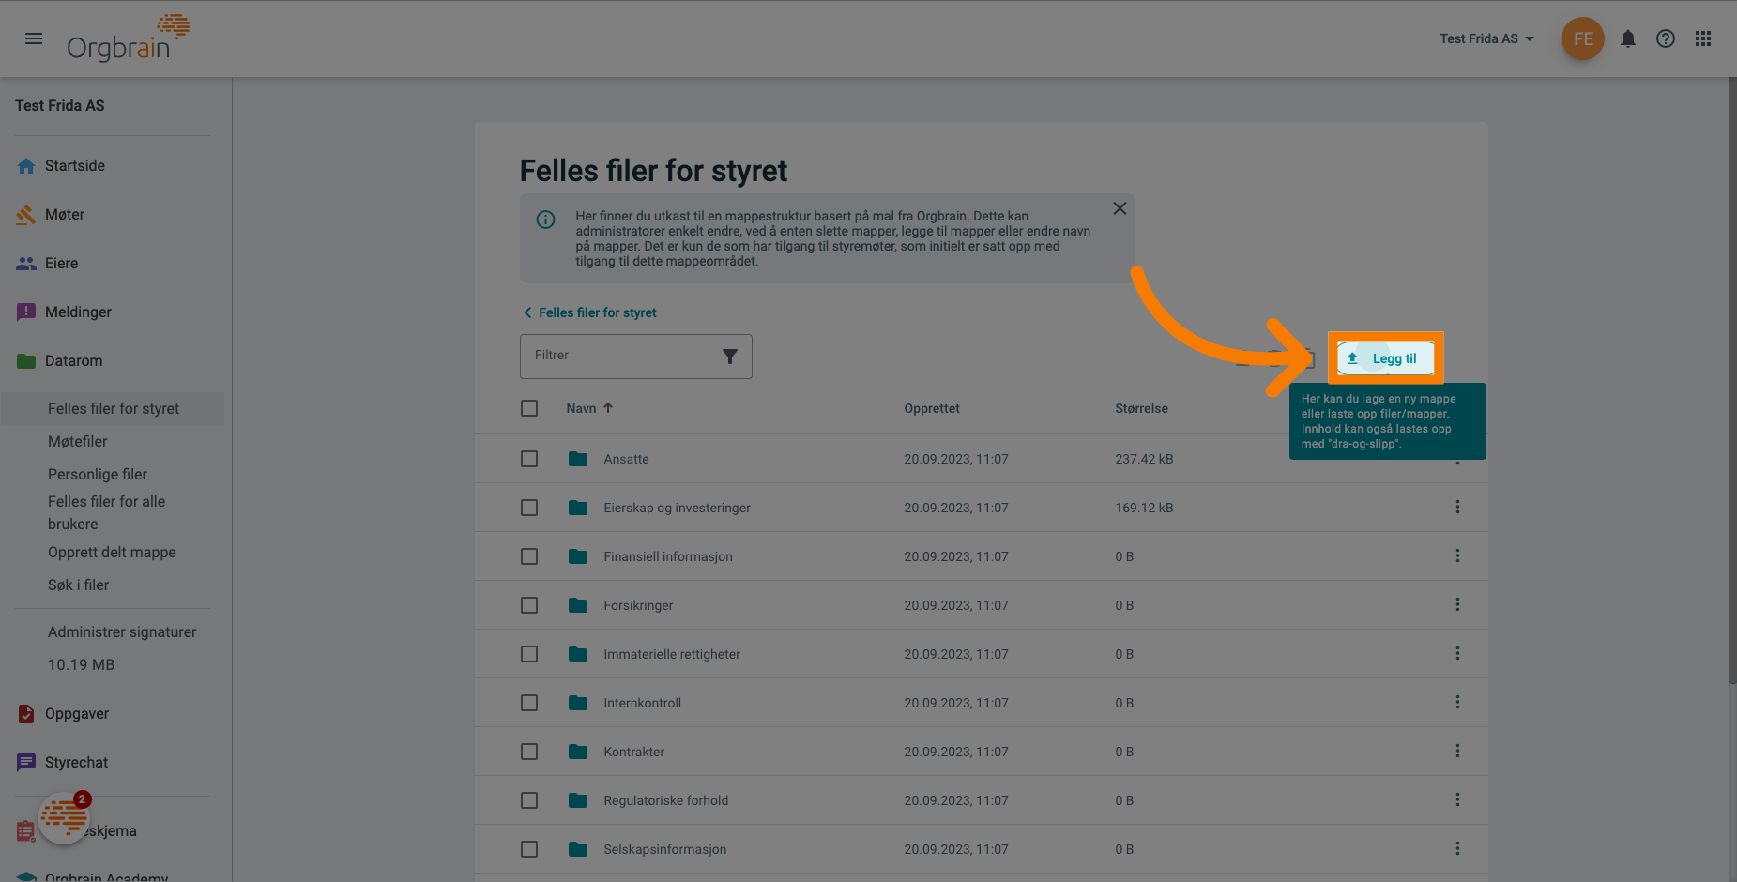
Task: Open the Immaterielle rettigheter folder icon
Action: click(578, 654)
